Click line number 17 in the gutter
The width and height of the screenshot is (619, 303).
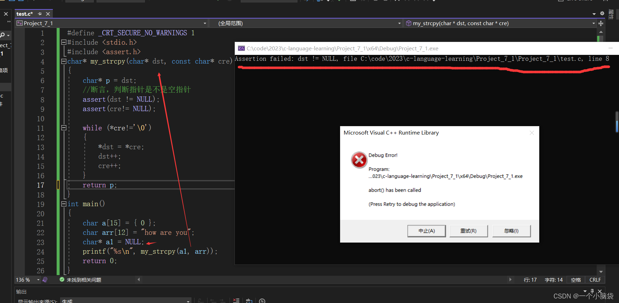click(x=41, y=185)
